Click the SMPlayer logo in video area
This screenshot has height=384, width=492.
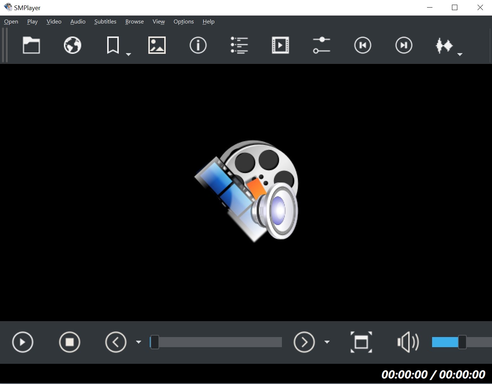click(247, 191)
